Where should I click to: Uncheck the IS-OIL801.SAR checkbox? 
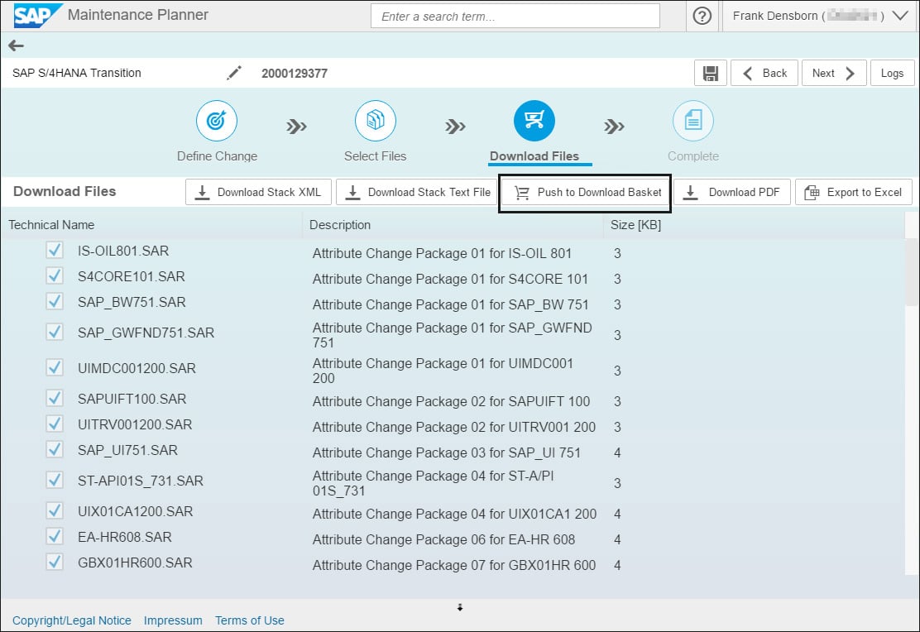55,251
